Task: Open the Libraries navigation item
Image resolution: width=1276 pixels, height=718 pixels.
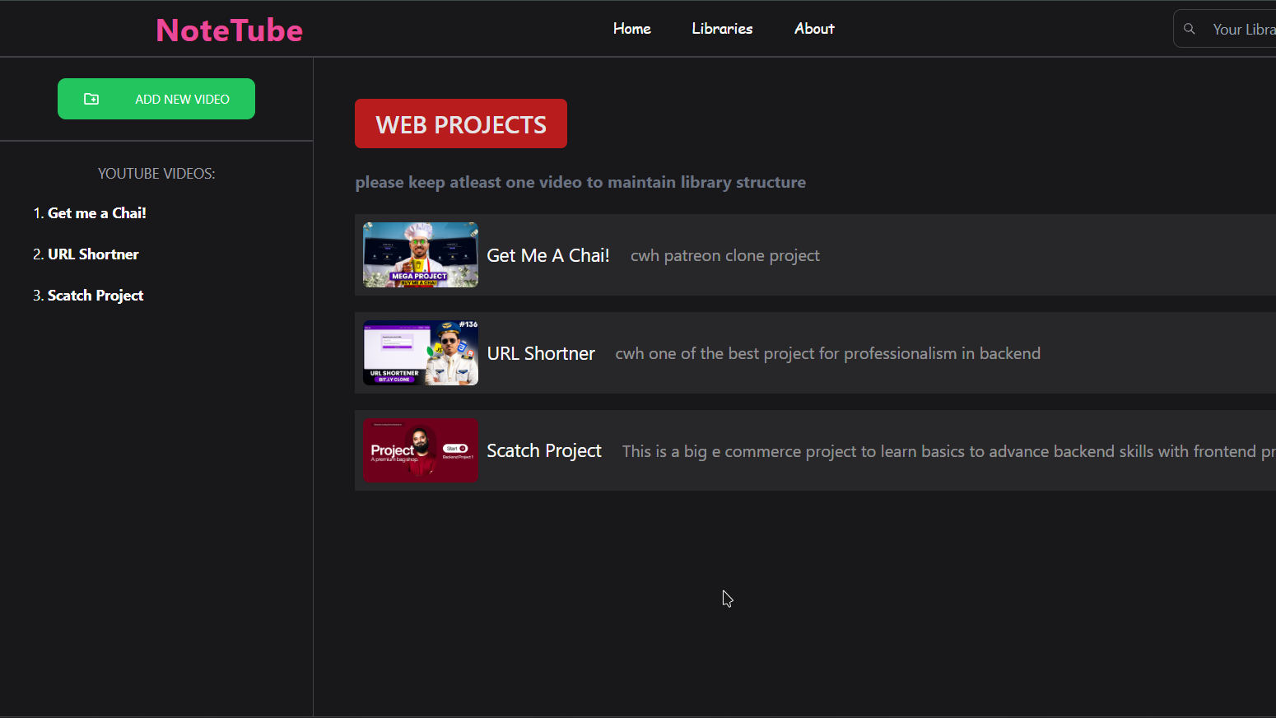Action: (x=722, y=28)
